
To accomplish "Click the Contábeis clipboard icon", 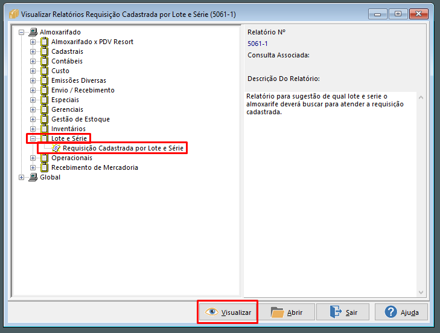I will point(44,61).
